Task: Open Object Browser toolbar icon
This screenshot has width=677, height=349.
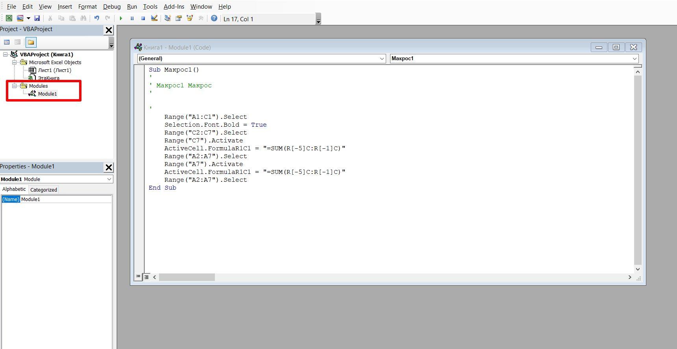Action: click(190, 18)
